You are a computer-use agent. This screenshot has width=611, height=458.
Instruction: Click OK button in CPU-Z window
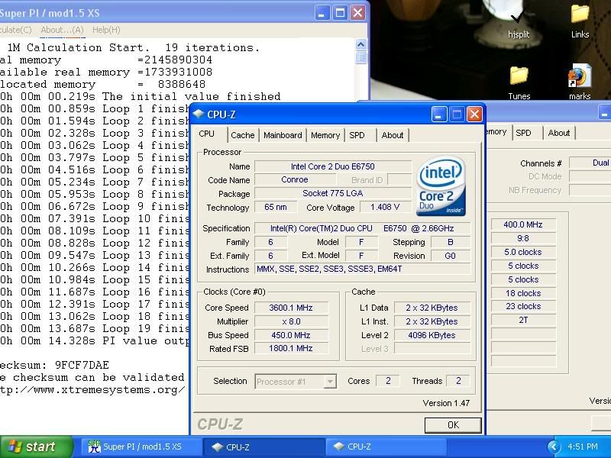453,425
